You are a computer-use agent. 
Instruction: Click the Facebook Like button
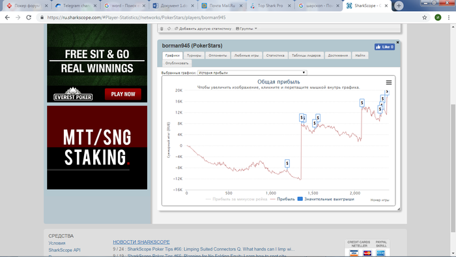pos(384,47)
